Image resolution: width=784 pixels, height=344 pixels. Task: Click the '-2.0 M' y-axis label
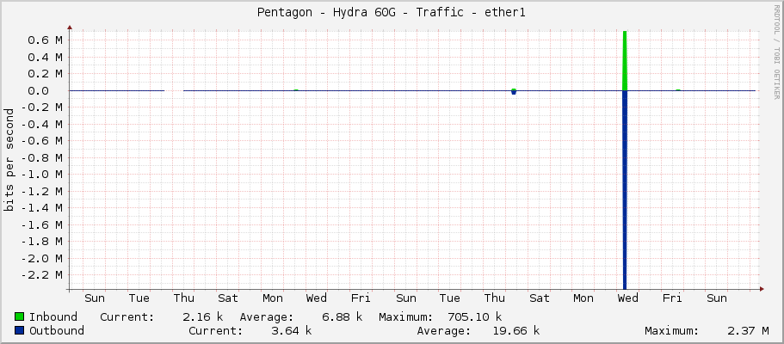click(x=41, y=259)
